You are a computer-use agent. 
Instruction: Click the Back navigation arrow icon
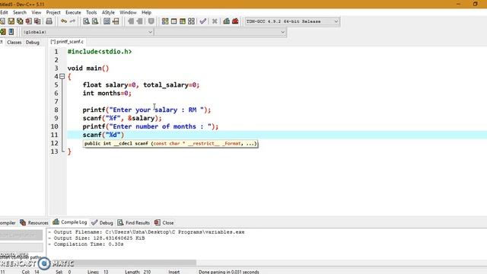[131, 21]
